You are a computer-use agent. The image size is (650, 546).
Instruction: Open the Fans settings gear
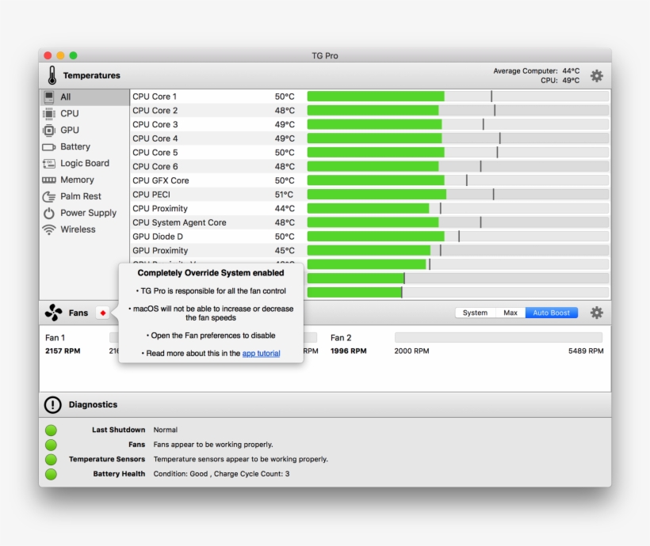pyautogui.click(x=596, y=313)
